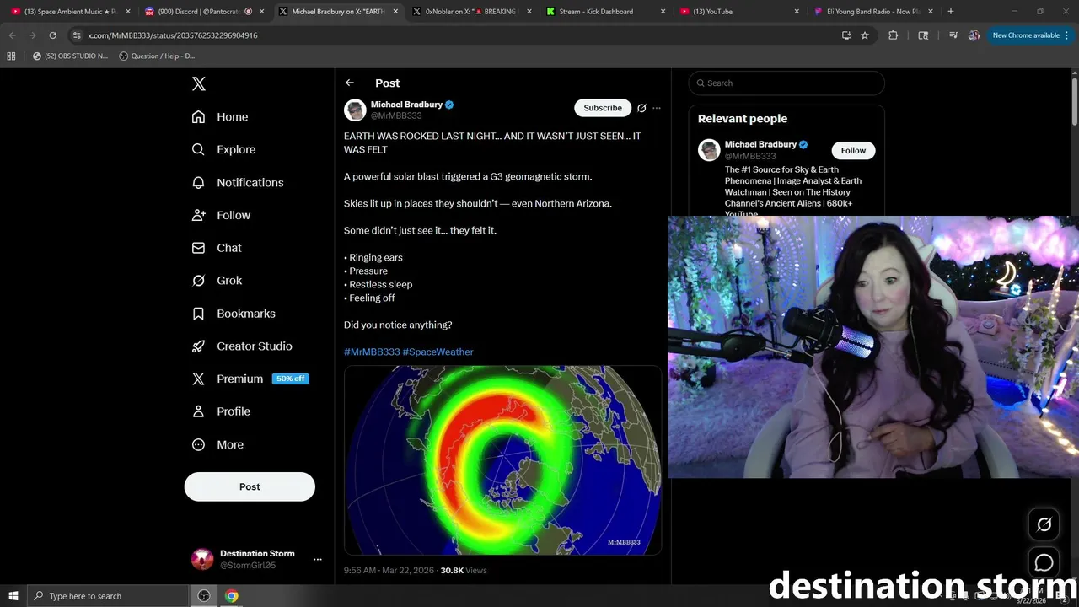Click the More circle icon in sidebar
This screenshot has height=607, width=1079.
(198, 444)
